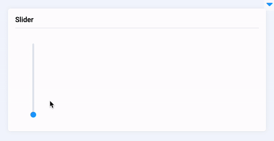The width and height of the screenshot is (274, 141).
Task: Click the empty white card area right of slider
Action: [154, 79]
